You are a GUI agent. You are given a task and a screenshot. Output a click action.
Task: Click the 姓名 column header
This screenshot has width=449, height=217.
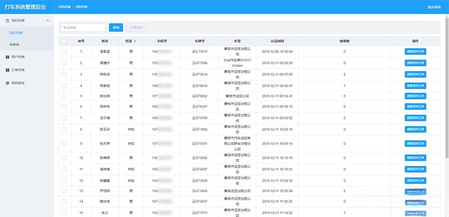(105, 41)
